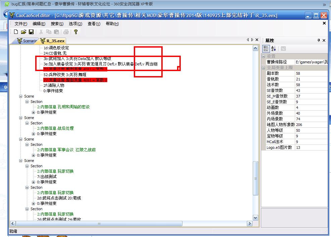This screenshot has width=331, height=237.
Task: Print using the printer toolbar icon
Action: 66,32
